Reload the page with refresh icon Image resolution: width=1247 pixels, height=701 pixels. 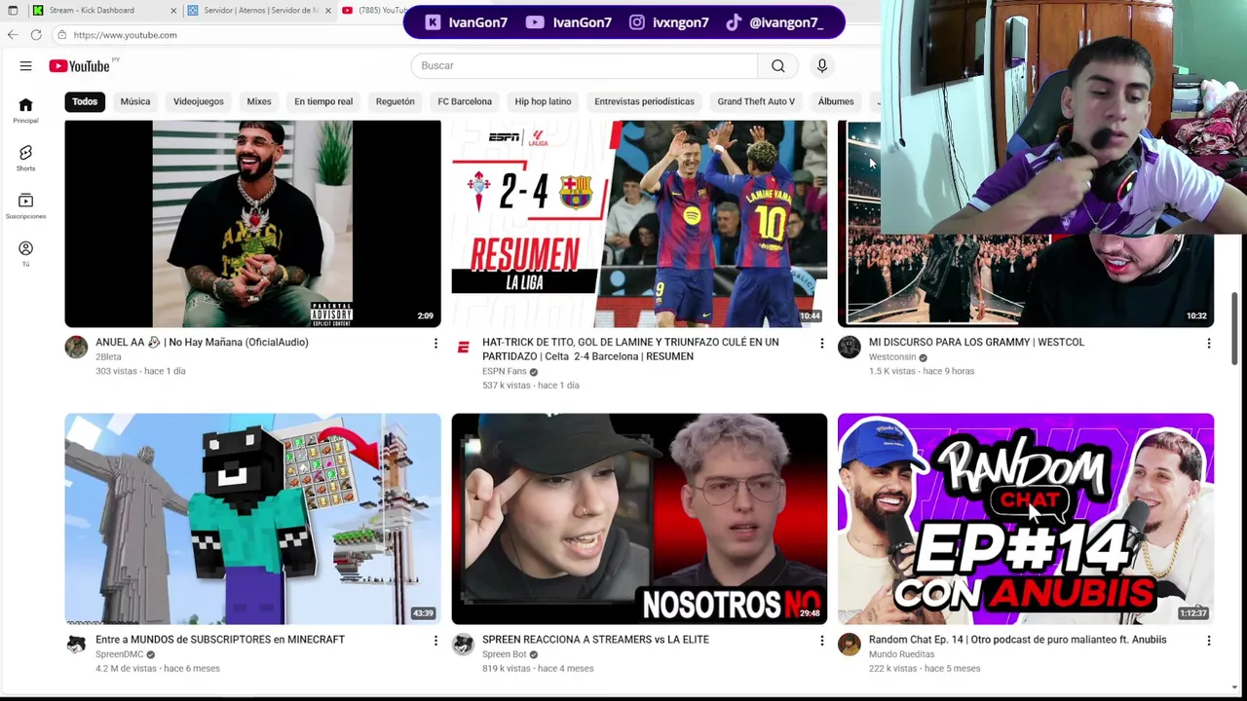pos(36,34)
